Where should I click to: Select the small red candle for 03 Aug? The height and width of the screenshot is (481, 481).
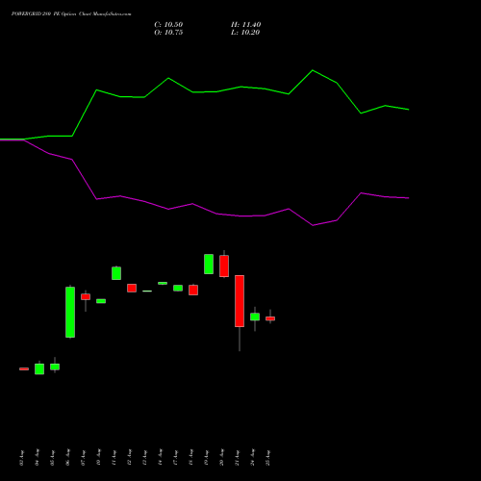[24, 368]
